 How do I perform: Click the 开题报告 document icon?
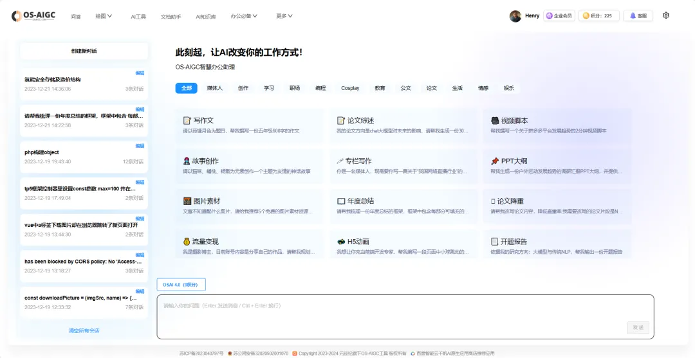click(x=495, y=242)
